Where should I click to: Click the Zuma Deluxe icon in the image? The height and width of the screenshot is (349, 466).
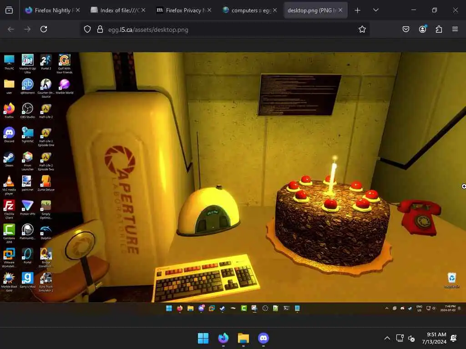point(46,183)
